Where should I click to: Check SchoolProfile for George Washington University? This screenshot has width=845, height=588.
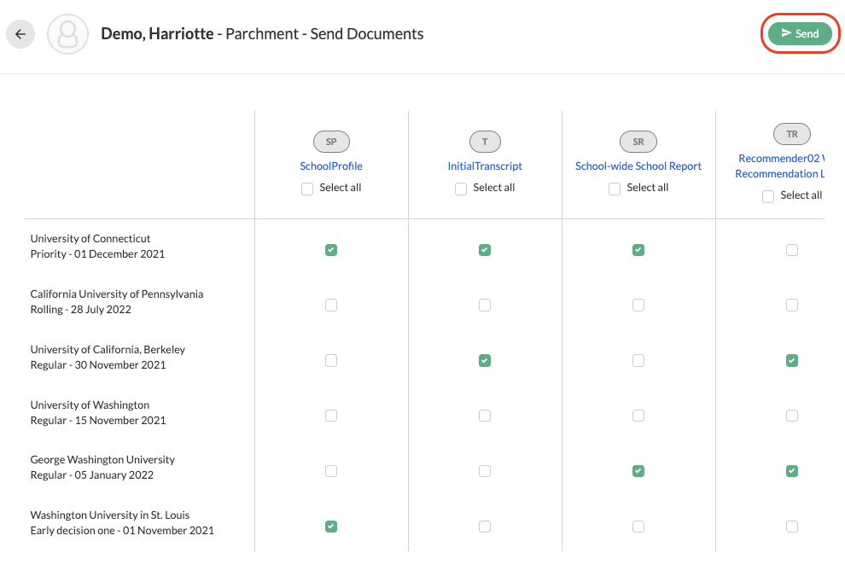tap(331, 471)
